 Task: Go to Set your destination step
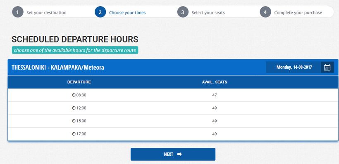[46, 12]
